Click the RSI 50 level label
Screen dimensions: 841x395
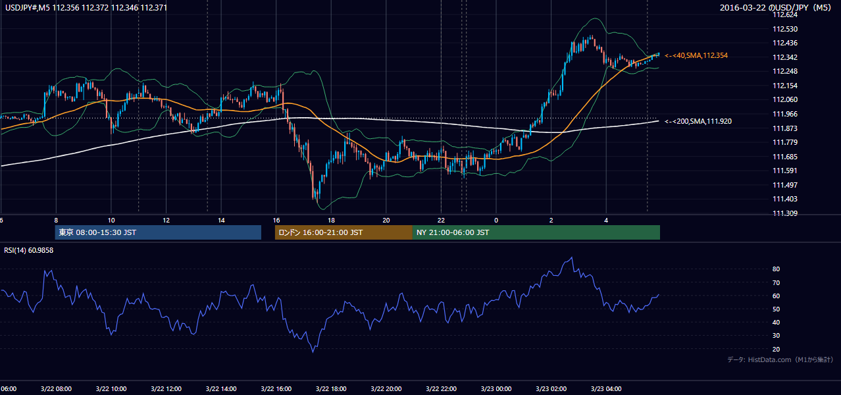pyautogui.click(x=777, y=309)
